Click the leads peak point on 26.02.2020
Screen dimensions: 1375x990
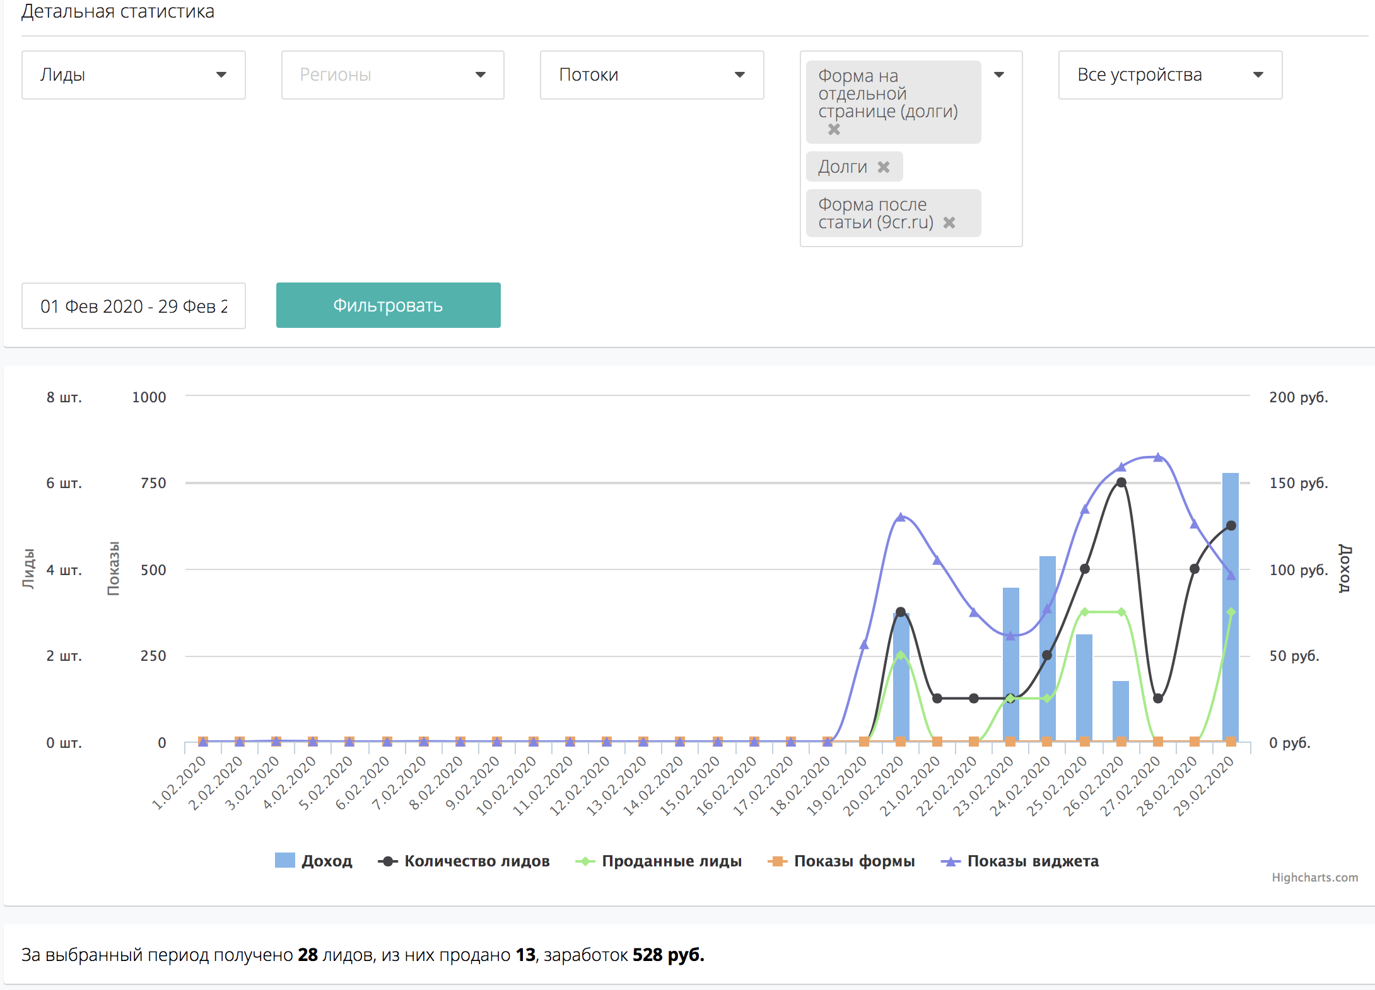click(1121, 482)
